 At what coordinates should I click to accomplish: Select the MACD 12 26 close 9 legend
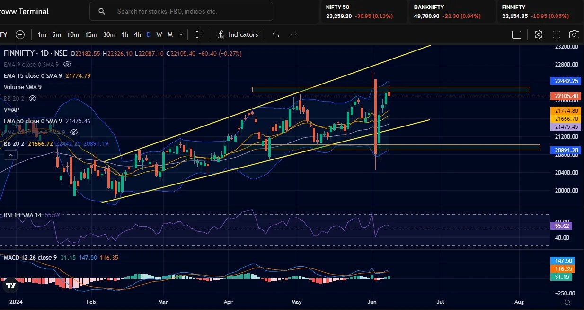coord(31,257)
